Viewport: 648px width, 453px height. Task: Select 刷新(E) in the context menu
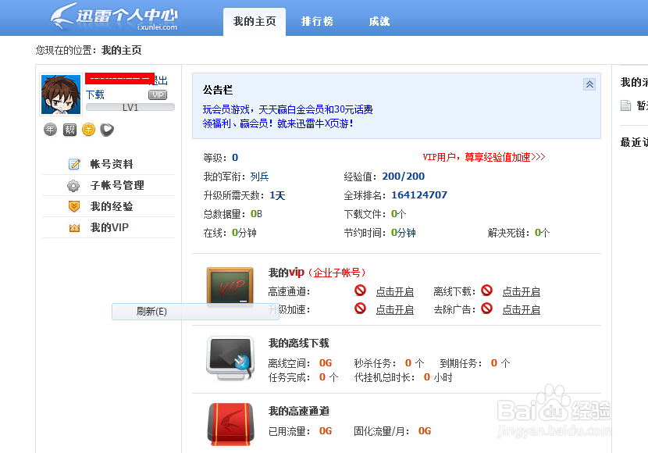coord(195,311)
